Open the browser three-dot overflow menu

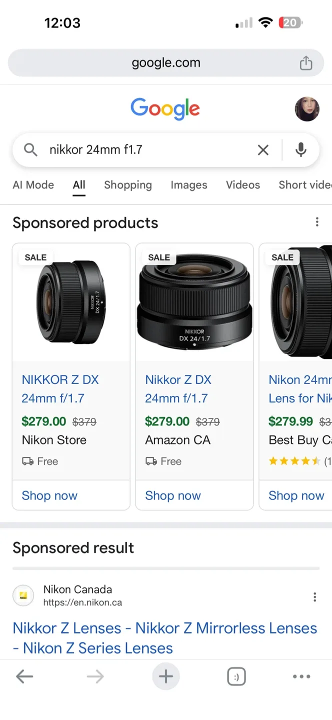pos(301,676)
